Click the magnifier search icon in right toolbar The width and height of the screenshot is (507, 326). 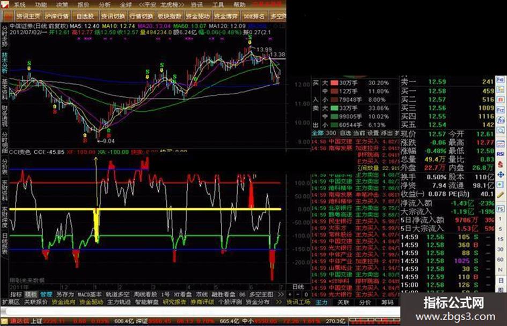tap(501, 131)
